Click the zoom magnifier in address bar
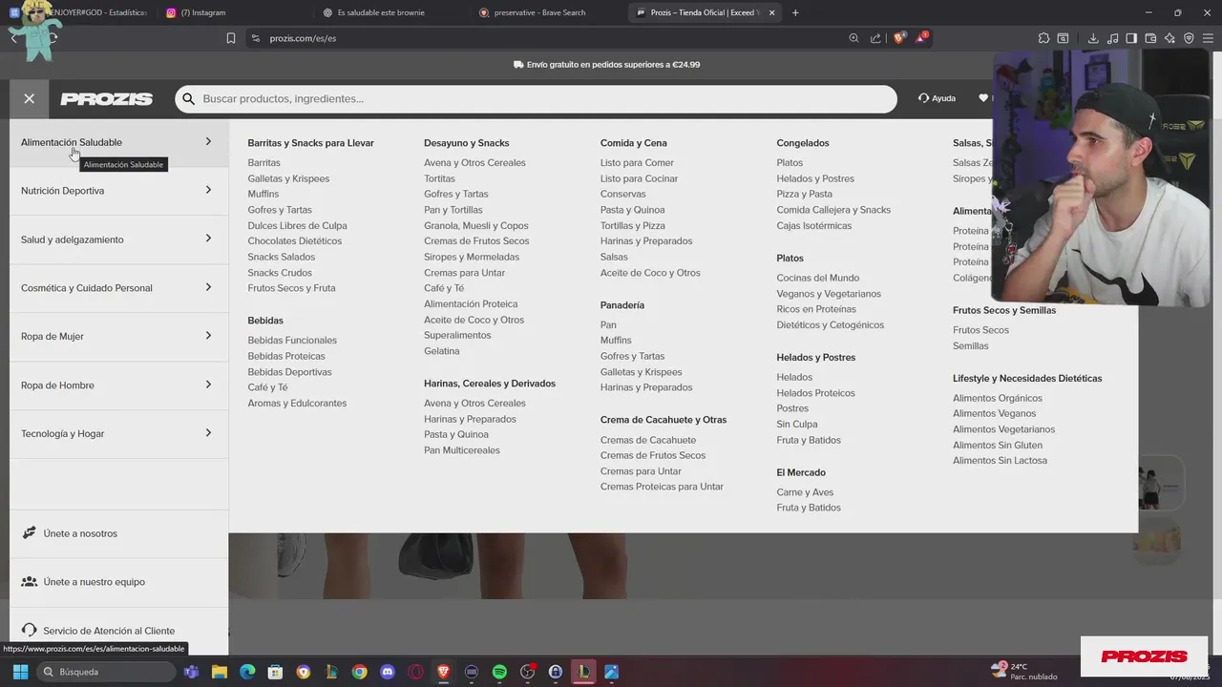The image size is (1222, 687). 853,38
